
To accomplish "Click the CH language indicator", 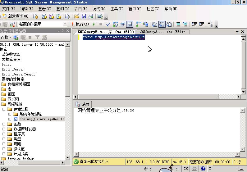I will pyautogui.click(x=185, y=169).
